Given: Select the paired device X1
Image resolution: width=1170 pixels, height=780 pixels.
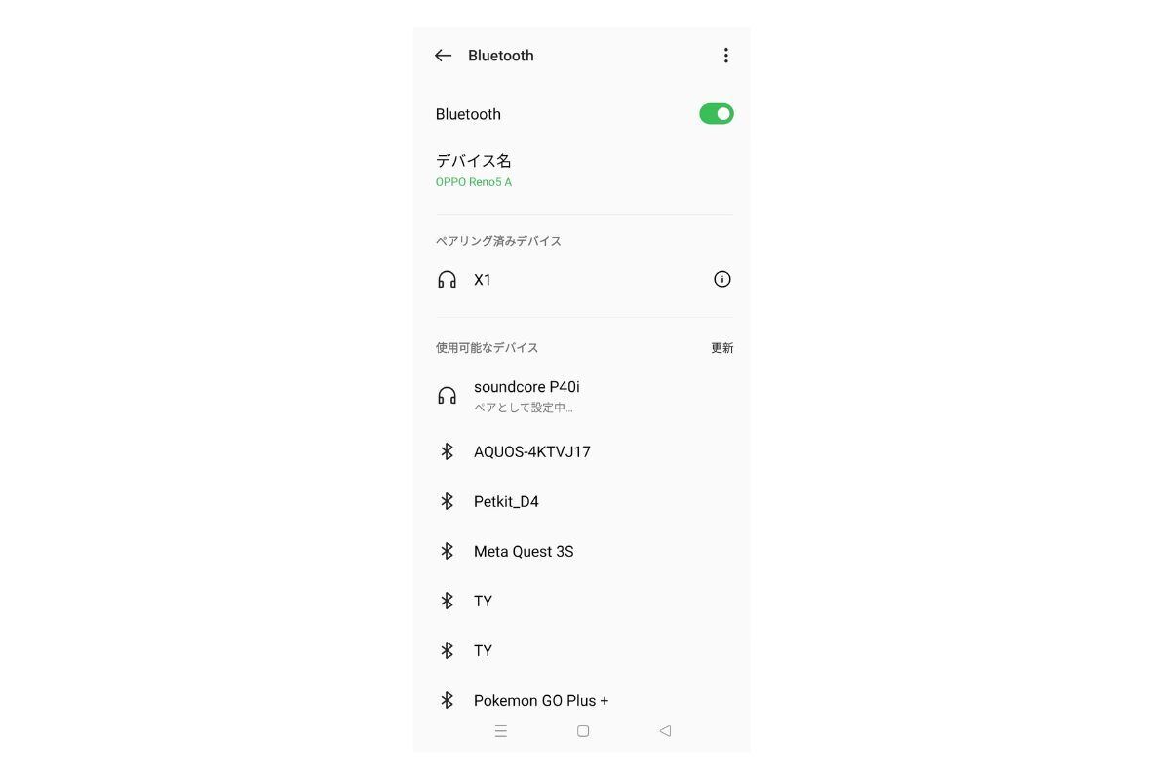Looking at the screenshot, I should coord(582,280).
